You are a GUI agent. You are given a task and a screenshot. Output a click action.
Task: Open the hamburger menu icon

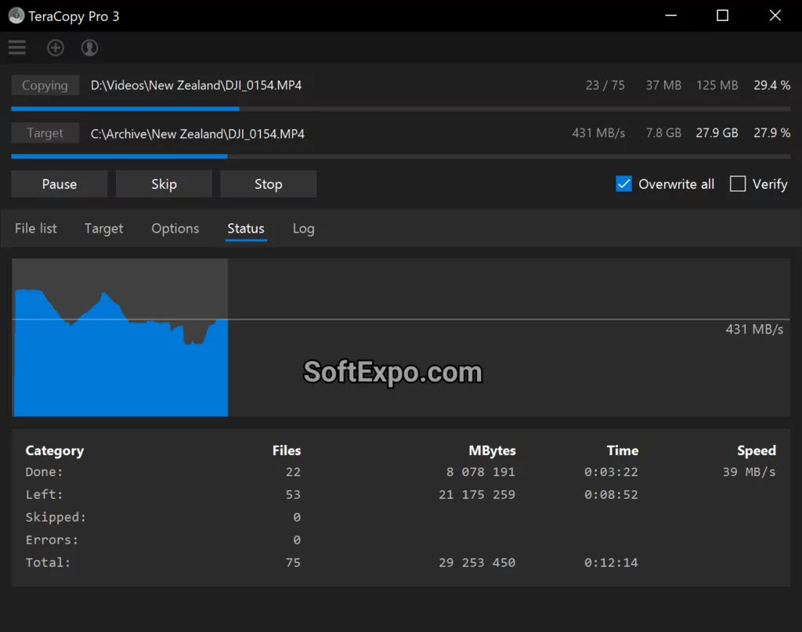click(x=16, y=47)
